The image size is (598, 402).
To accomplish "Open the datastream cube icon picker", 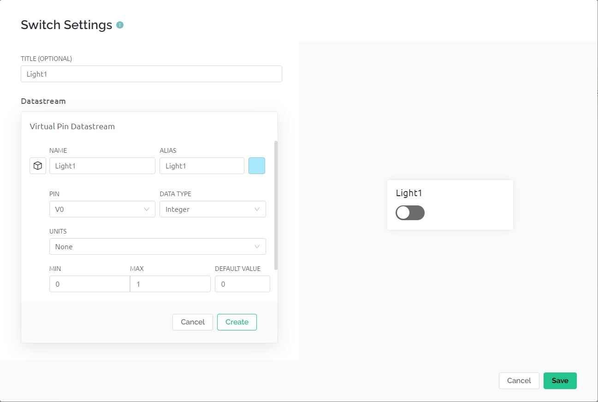I will pyautogui.click(x=38, y=166).
